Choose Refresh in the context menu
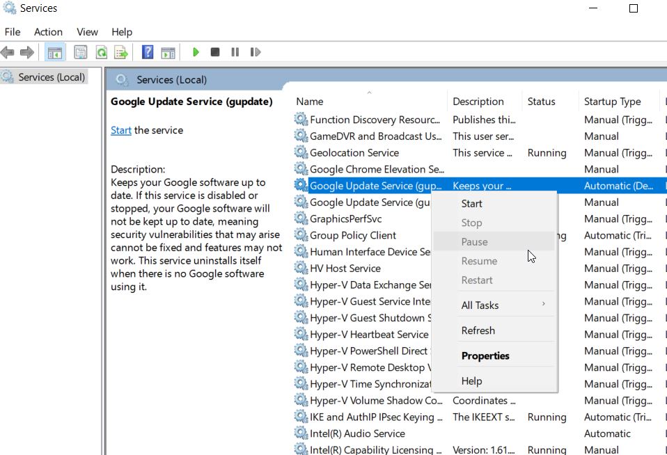The width and height of the screenshot is (667, 455). click(494, 330)
